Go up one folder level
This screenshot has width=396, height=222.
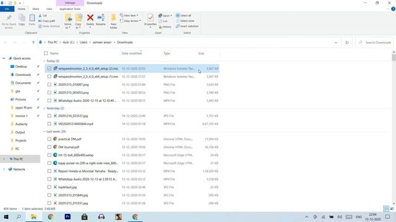33,43
